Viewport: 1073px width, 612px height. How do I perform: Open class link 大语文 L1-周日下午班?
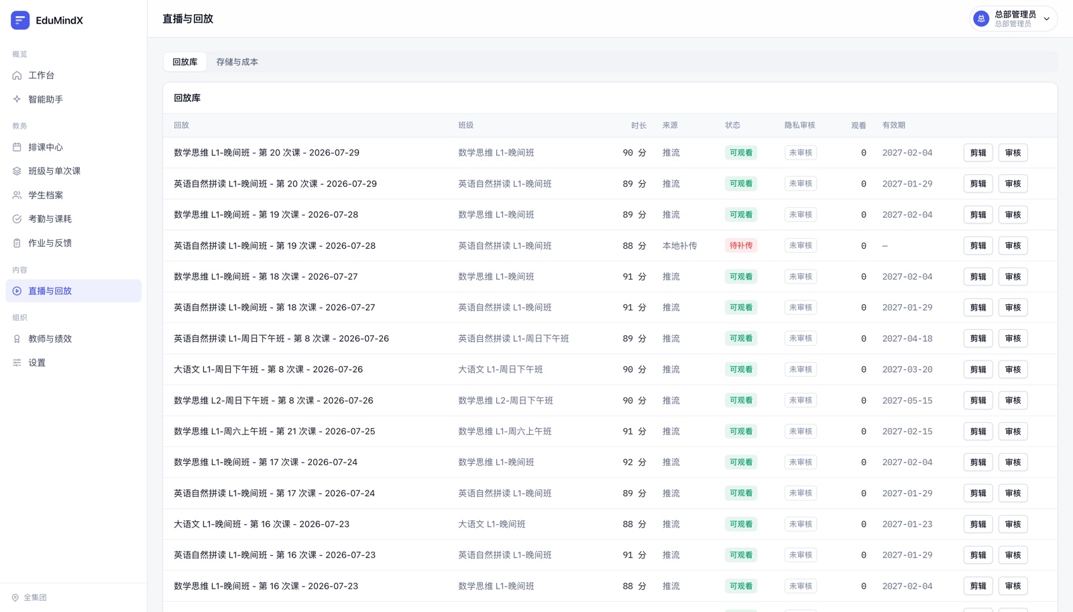pyautogui.click(x=500, y=369)
